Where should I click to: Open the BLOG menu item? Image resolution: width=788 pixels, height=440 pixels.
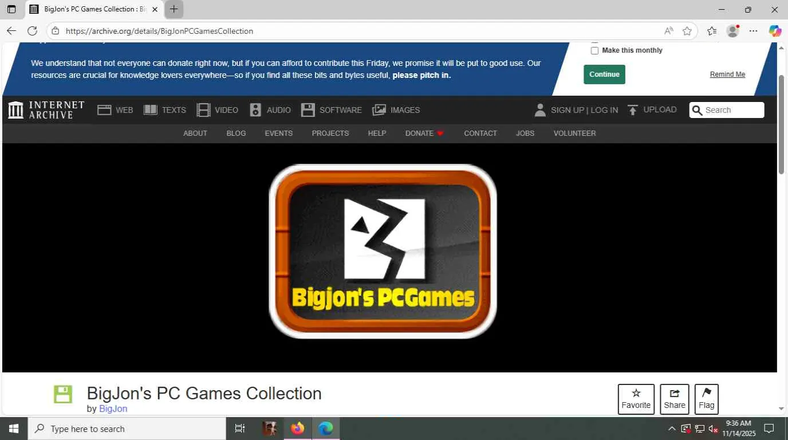click(x=236, y=133)
